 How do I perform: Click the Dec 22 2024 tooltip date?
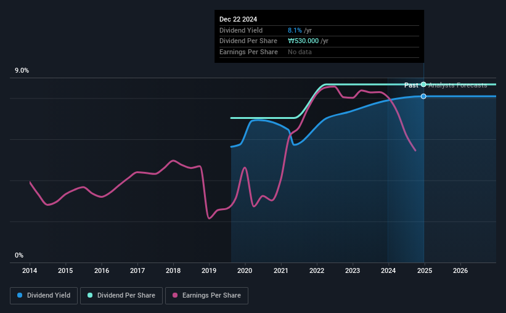tap(238, 19)
